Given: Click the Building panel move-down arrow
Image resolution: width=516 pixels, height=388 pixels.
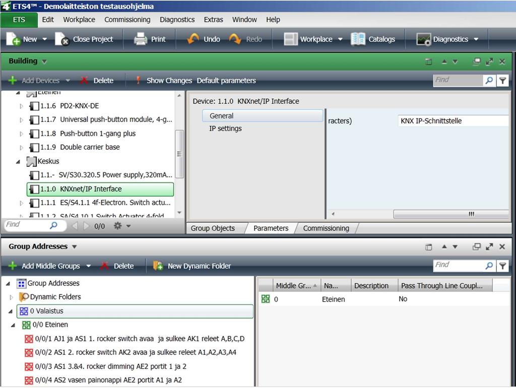Looking at the screenshot, I should (x=455, y=61).
